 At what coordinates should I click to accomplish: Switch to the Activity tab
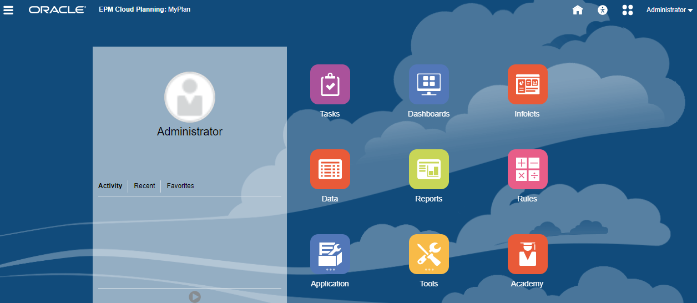[110, 186]
